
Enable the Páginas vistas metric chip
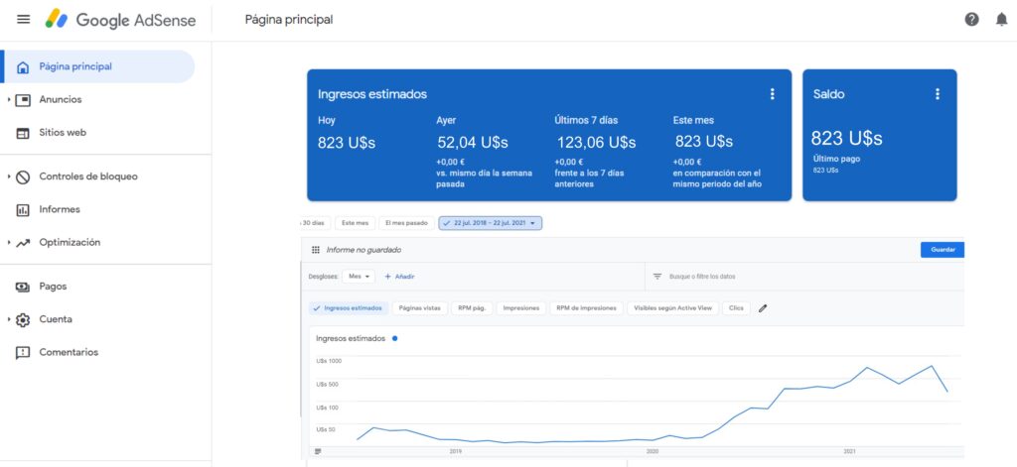tap(420, 308)
